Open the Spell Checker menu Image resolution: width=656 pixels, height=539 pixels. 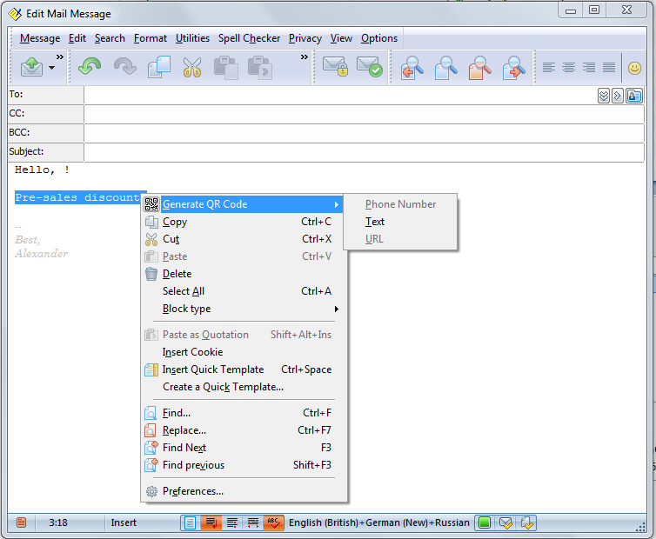coord(249,38)
